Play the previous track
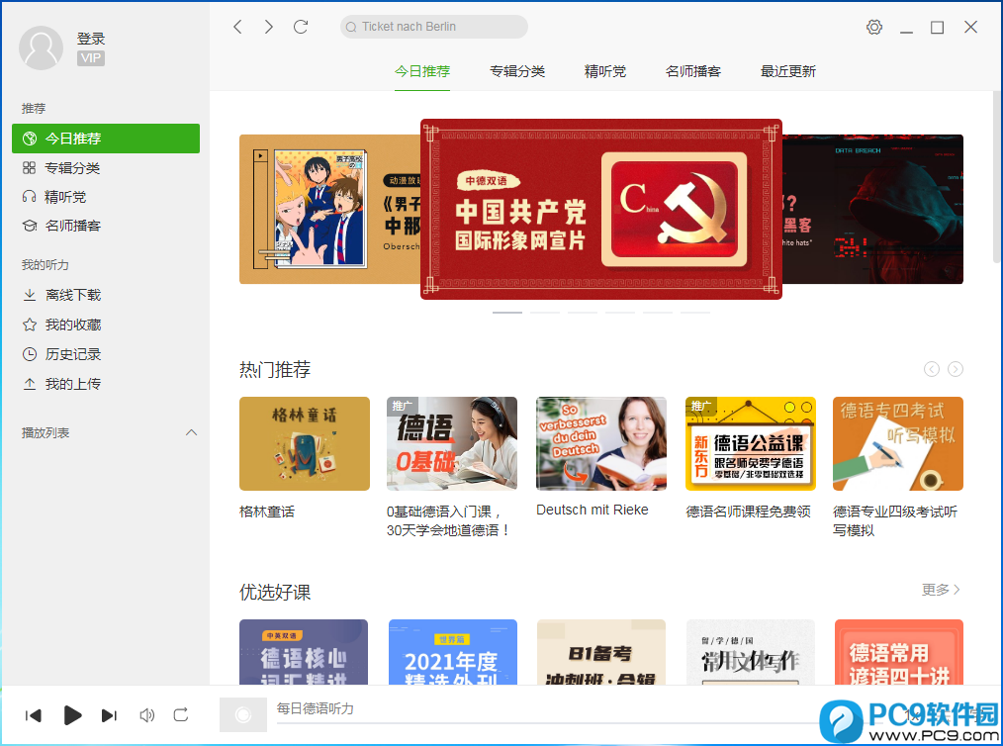The image size is (1003, 746). (x=34, y=715)
